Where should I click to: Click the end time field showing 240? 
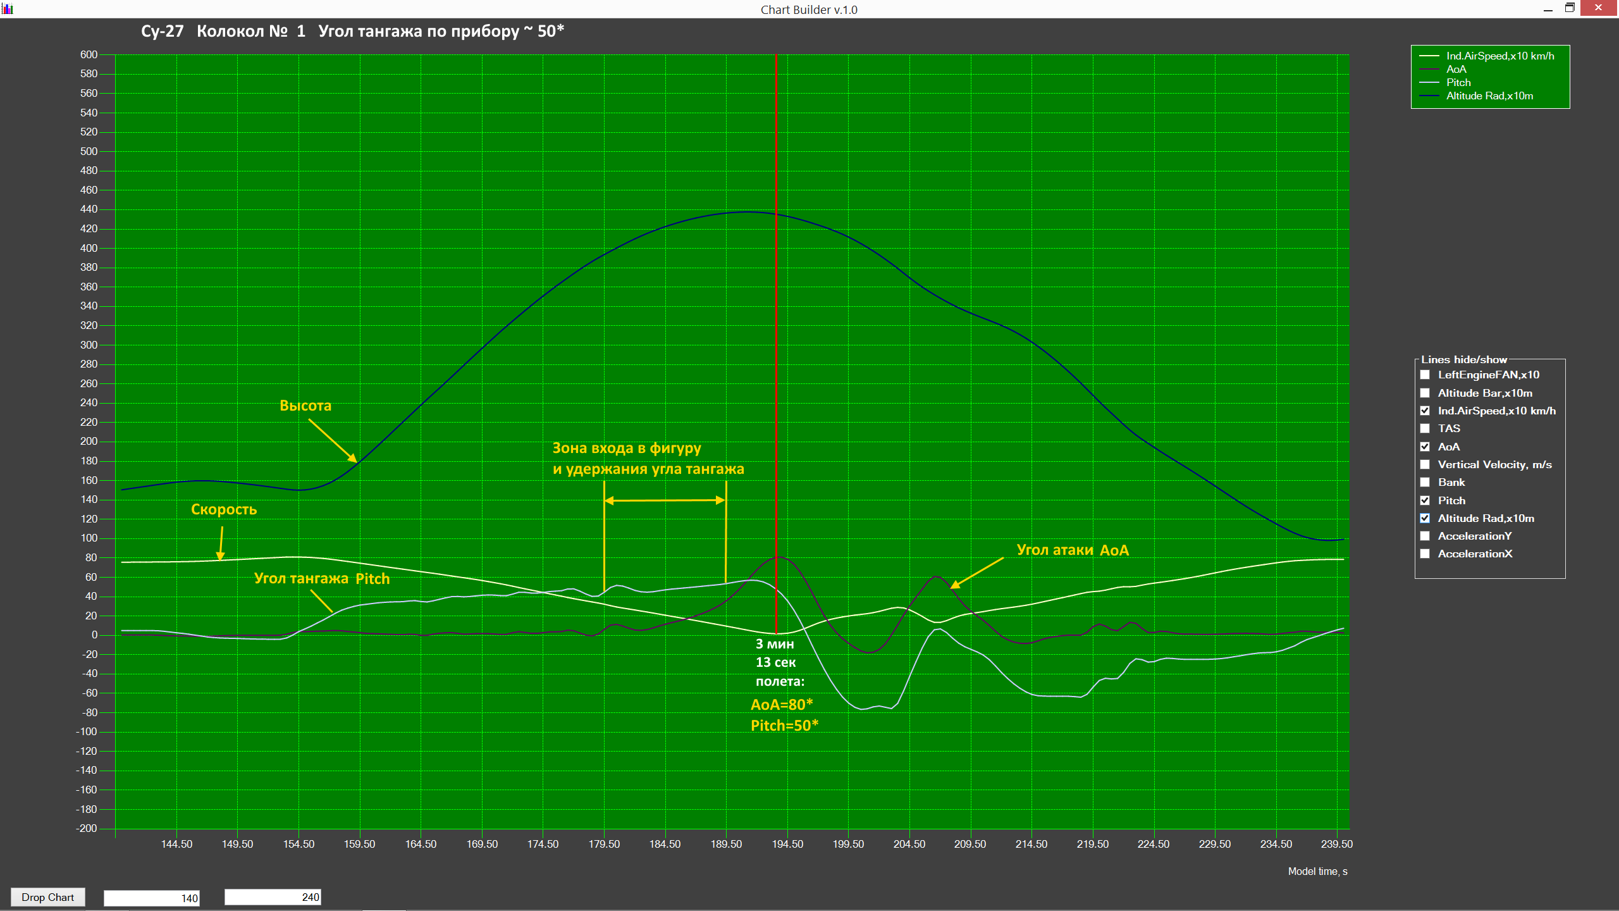tap(273, 897)
